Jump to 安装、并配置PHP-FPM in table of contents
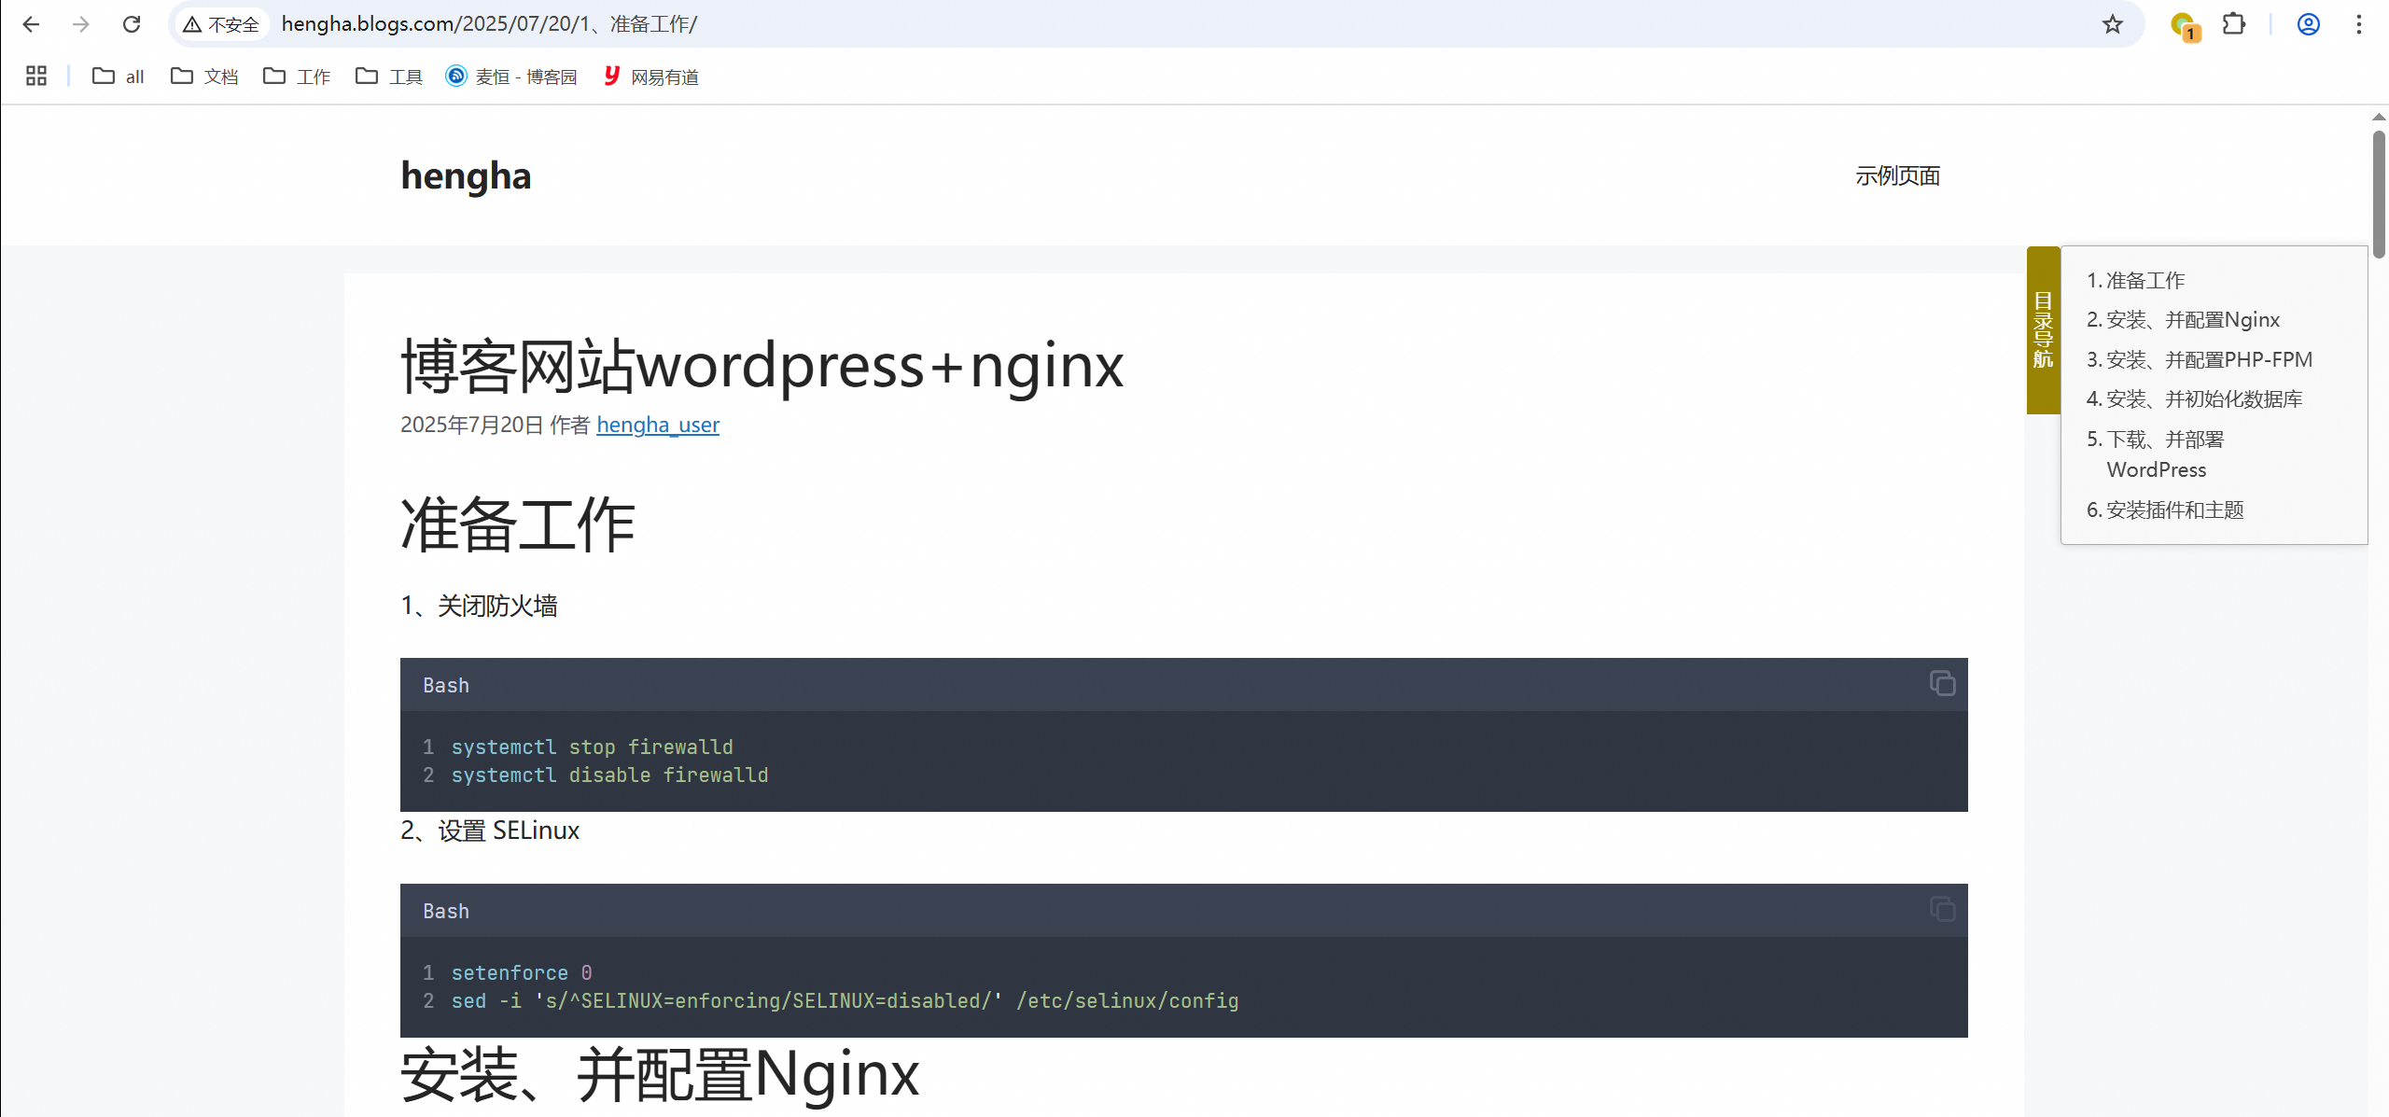 [x=2208, y=360]
